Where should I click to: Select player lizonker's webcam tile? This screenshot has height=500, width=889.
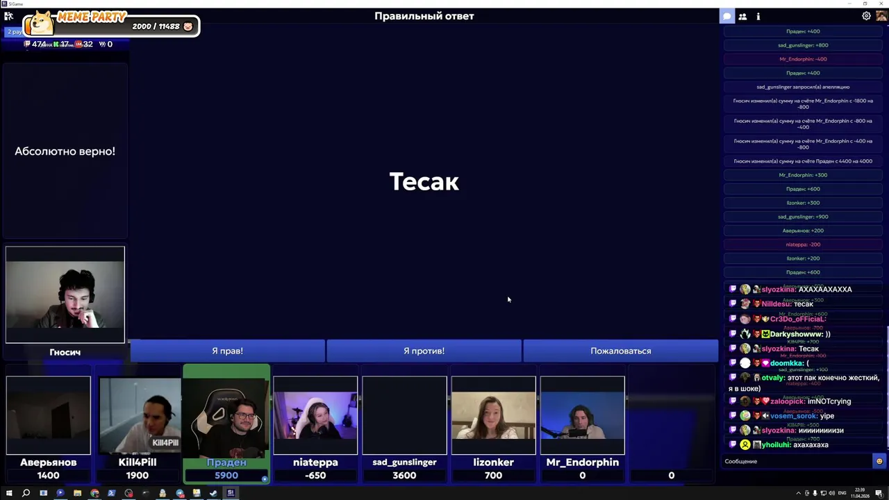pyautogui.click(x=493, y=415)
